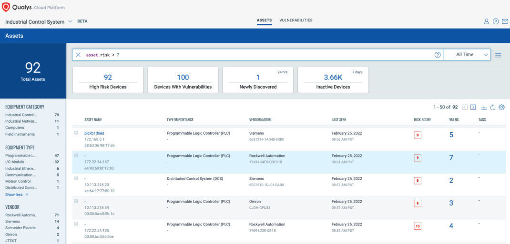510x244 pixels.
Task: Open Devices With Vulnerabilities card
Action: (x=183, y=80)
